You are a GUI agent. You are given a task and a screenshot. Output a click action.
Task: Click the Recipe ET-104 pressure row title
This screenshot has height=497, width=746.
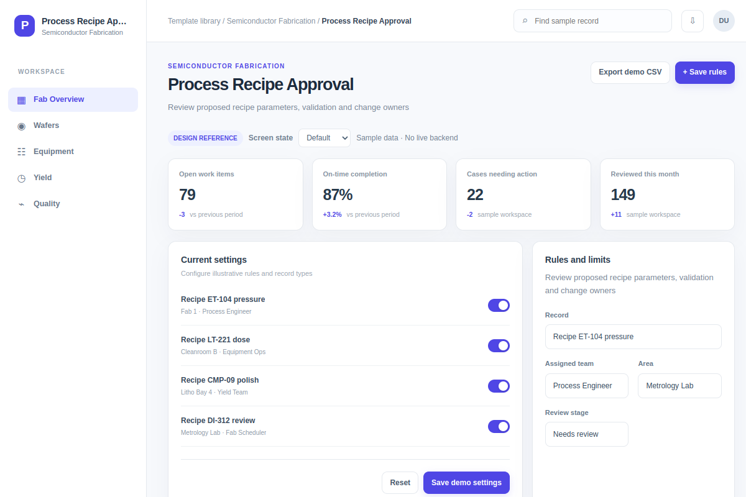223,299
